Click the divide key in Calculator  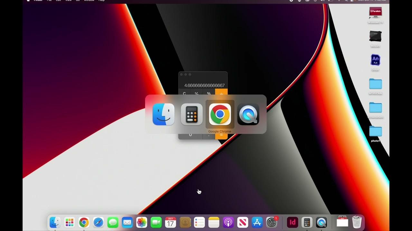click(x=221, y=93)
